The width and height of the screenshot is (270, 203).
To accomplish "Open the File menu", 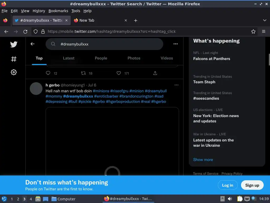I will point(4,11).
